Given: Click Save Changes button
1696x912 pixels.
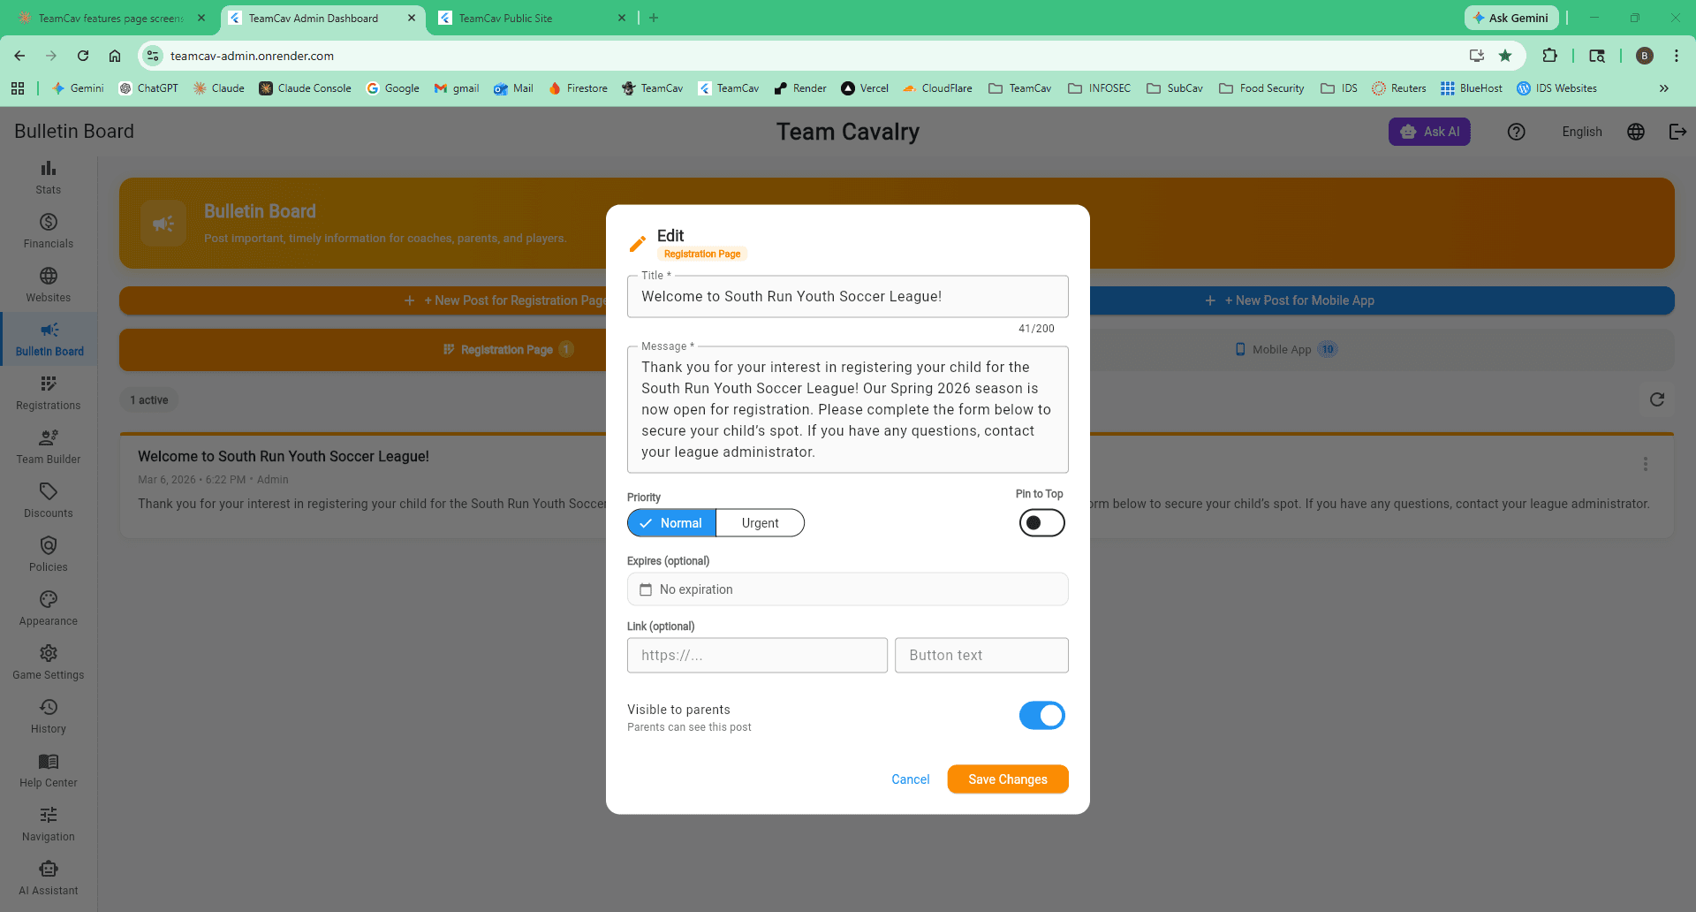Looking at the screenshot, I should point(1008,779).
